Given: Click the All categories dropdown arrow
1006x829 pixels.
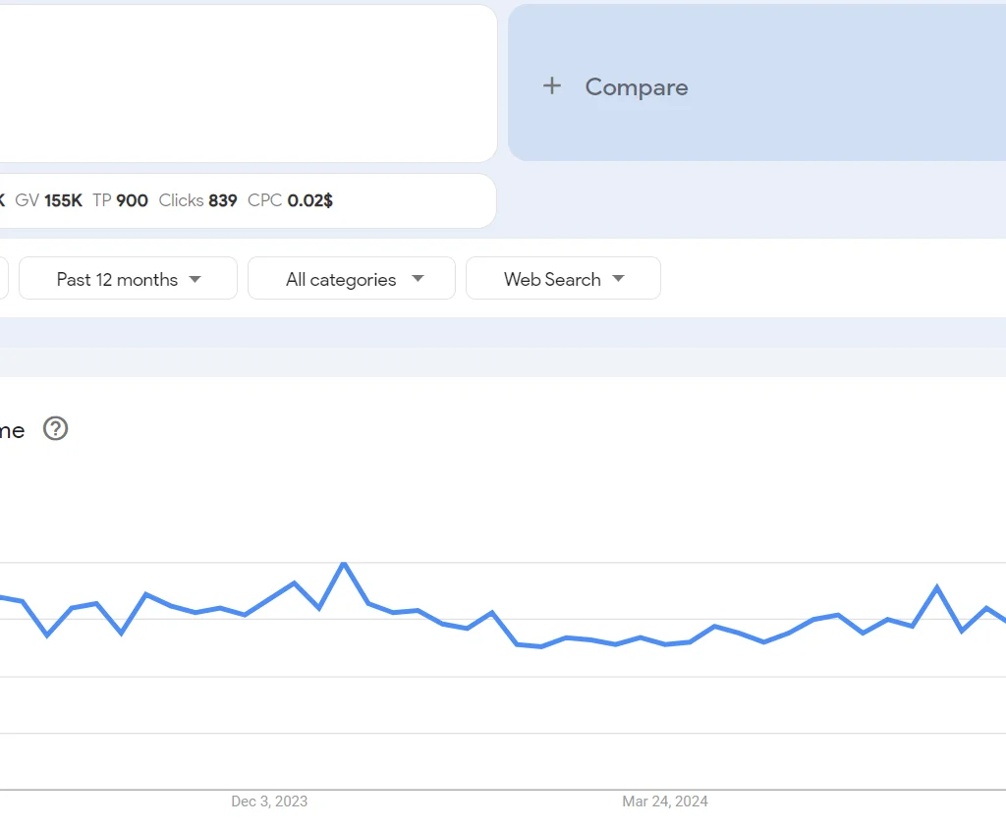Looking at the screenshot, I should tap(418, 279).
